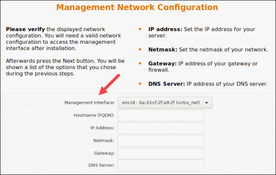
Task: Click into the IP Address text box
Action: coord(160,128)
